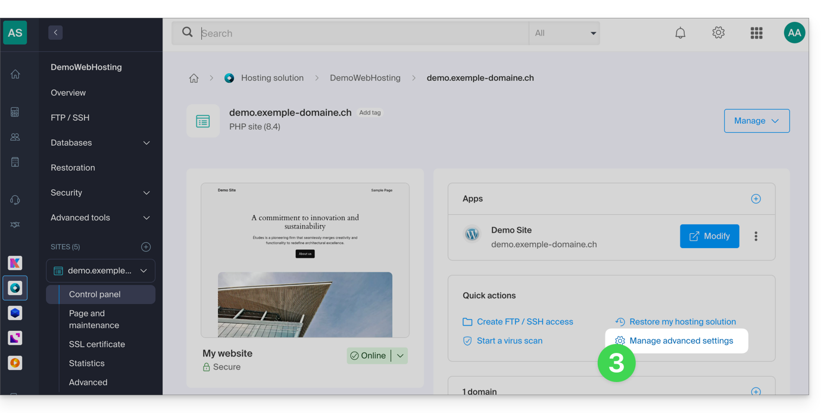The image size is (827, 413).
Task: Open the Online status dropdown arrow
Action: [x=400, y=356]
